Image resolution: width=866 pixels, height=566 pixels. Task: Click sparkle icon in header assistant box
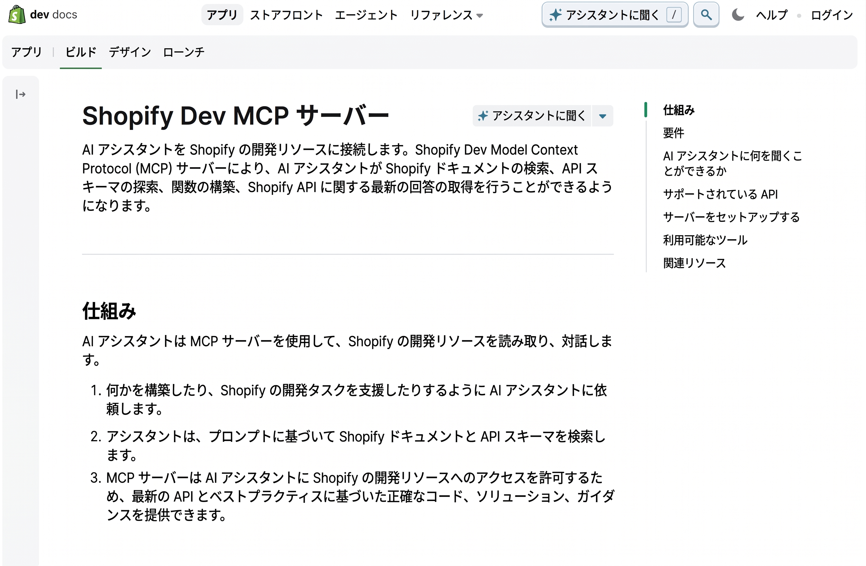pos(555,15)
